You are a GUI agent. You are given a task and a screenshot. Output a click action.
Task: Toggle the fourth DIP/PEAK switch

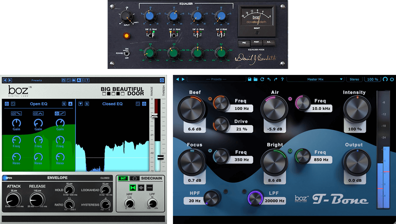(221, 35)
